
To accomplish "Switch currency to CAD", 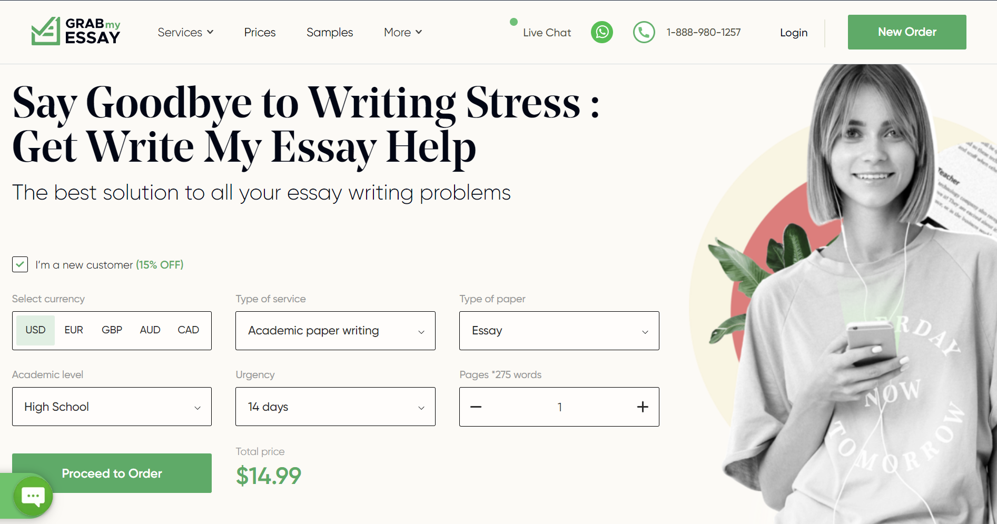I will click(x=188, y=330).
